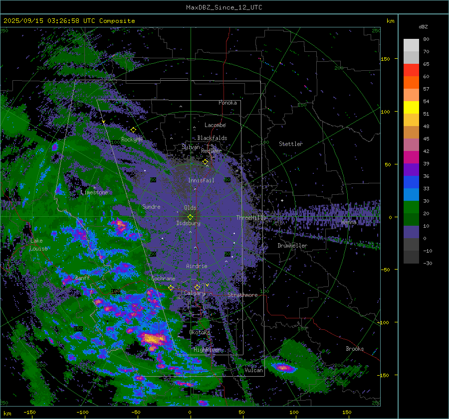Click the yellow diamond marker above RockyMH
Image resolution: width=449 pixels, height=419 pixels.
(x=133, y=130)
